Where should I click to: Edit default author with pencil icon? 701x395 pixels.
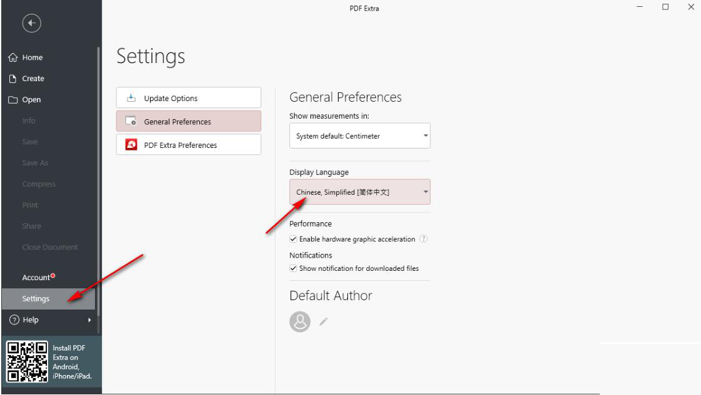[x=324, y=321]
